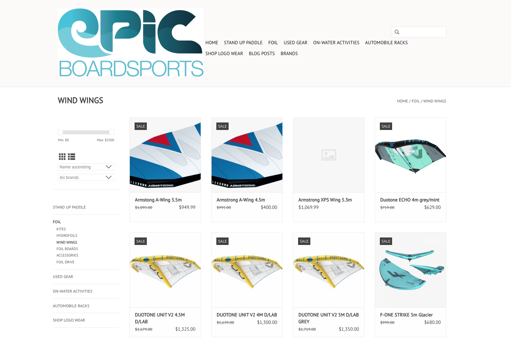Open FOIL in the top navigation
The image size is (511, 345).
[x=273, y=43]
